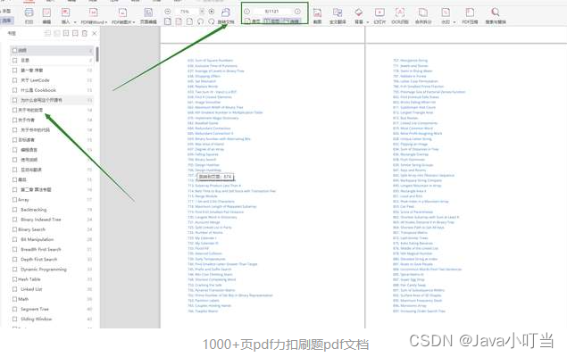Select the continuous view button
The width and height of the screenshot is (567, 357).
(291, 21)
